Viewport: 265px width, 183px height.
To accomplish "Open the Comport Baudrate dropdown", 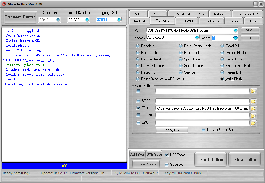I will pyautogui.click(x=87, y=20).
